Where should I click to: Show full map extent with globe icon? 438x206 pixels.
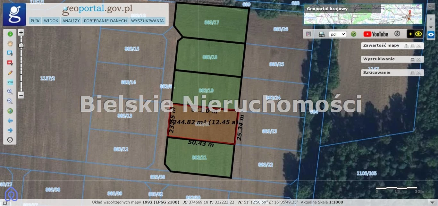pyautogui.click(x=10, y=111)
